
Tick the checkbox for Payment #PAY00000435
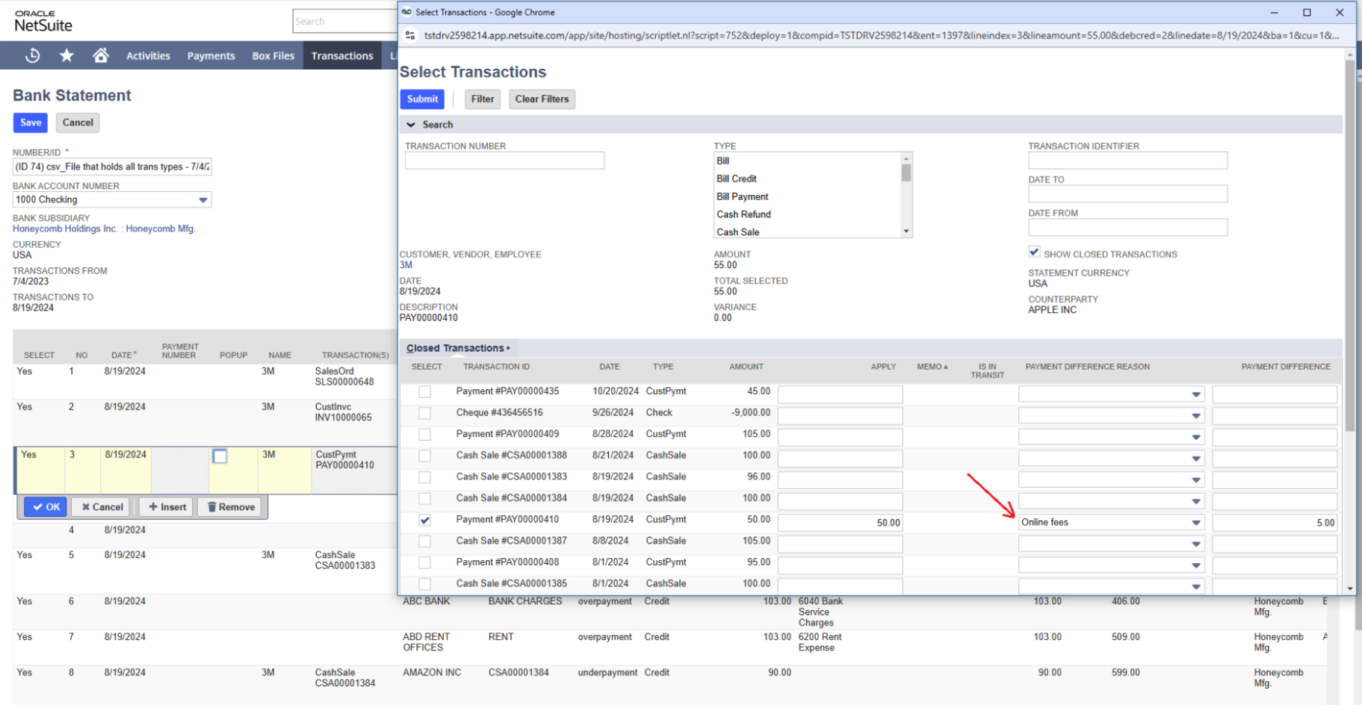pyautogui.click(x=424, y=391)
